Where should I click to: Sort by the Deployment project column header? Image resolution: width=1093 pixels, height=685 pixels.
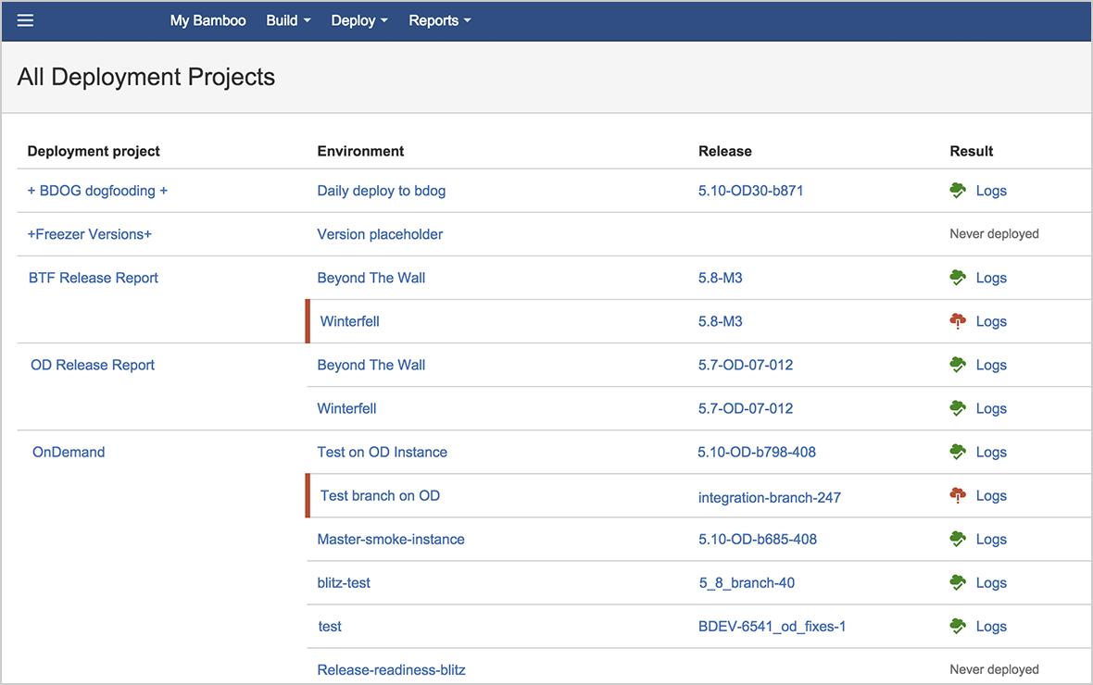click(x=94, y=151)
